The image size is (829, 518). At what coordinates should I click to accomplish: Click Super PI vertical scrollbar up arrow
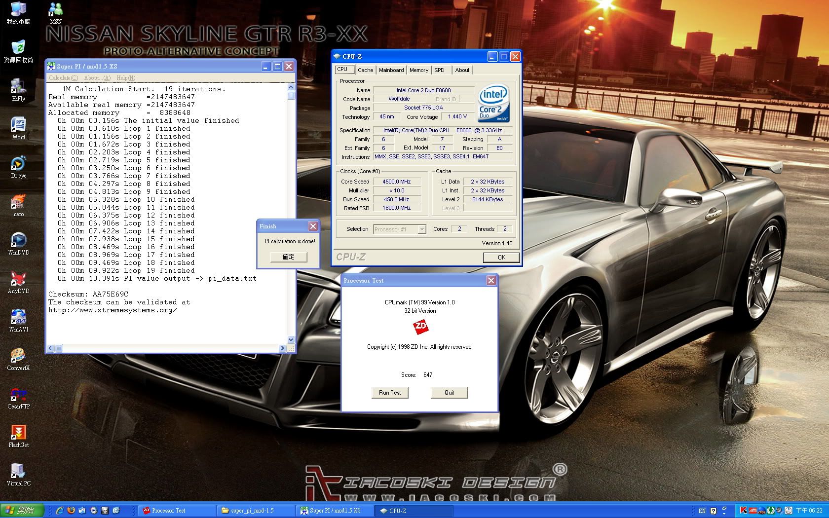click(x=291, y=87)
